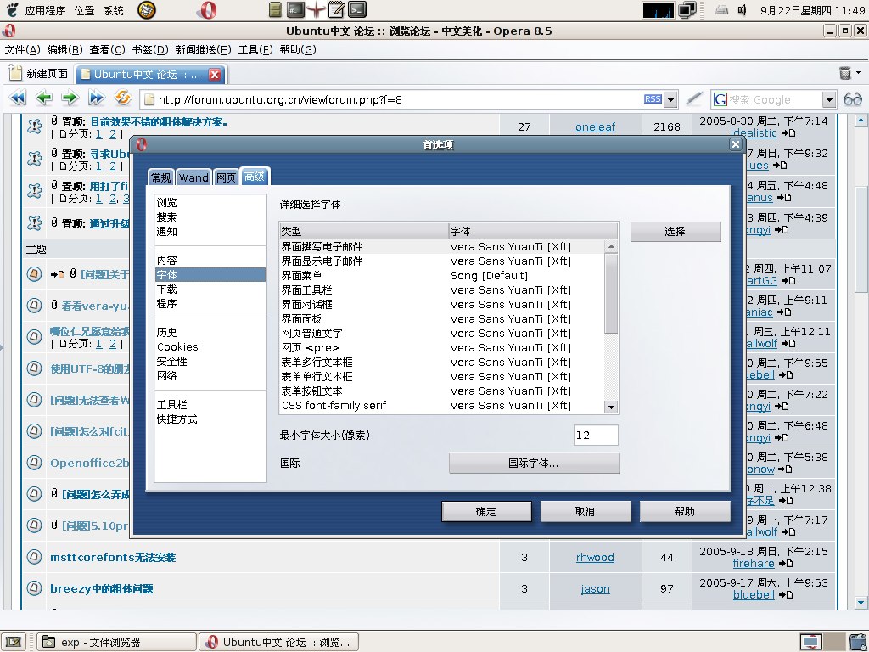The image size is (869, 652).
Task: Click the round tan launcher beside the 系统 menu
Action: tap(146, 10)
